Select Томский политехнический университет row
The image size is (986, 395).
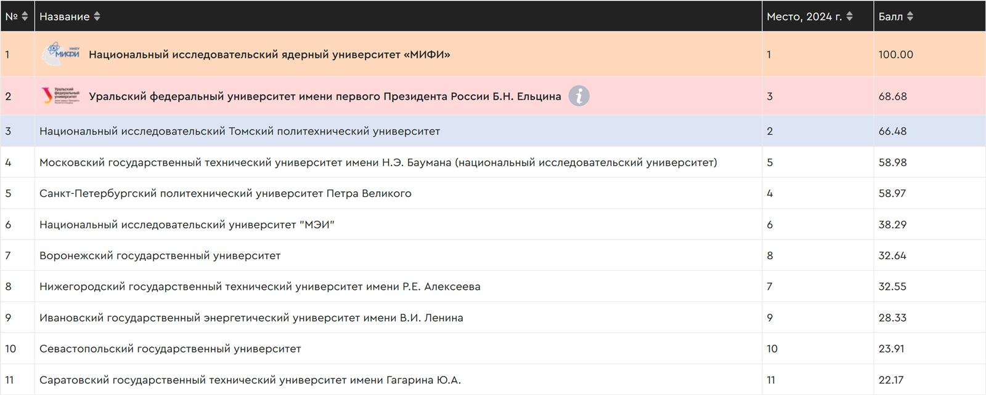pyautogui.click(x=493, y=131)
